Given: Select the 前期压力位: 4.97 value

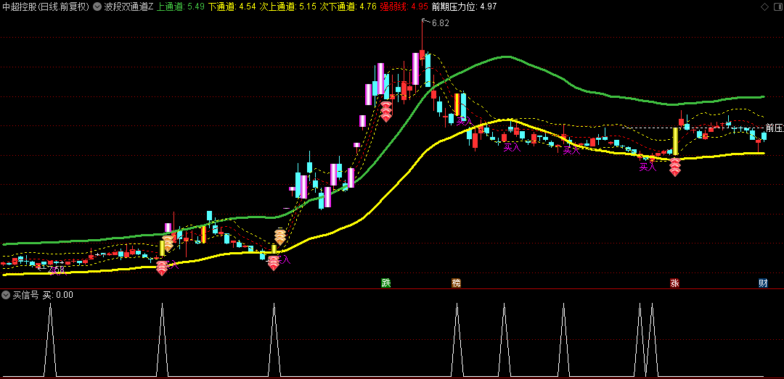Looking at the screenshot, I should point(464,7).
